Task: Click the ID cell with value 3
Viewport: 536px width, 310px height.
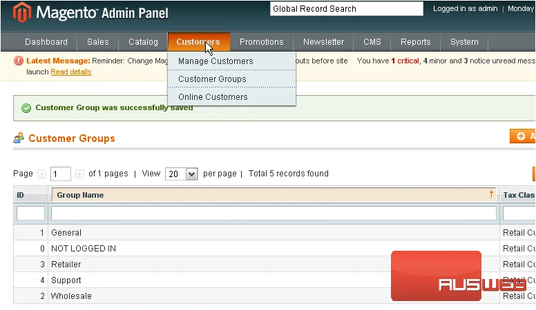Action: (x=31, y=265)
